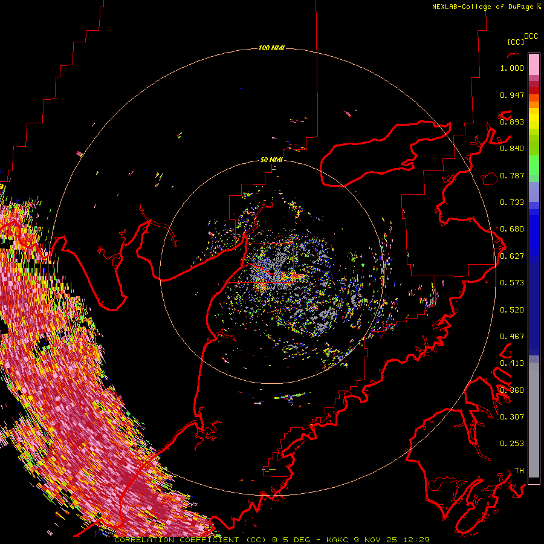Click the CORRELATION COEFFICIENT caption at bottom
The width and height of the screenshot is (544, 544).
[271, 540]
